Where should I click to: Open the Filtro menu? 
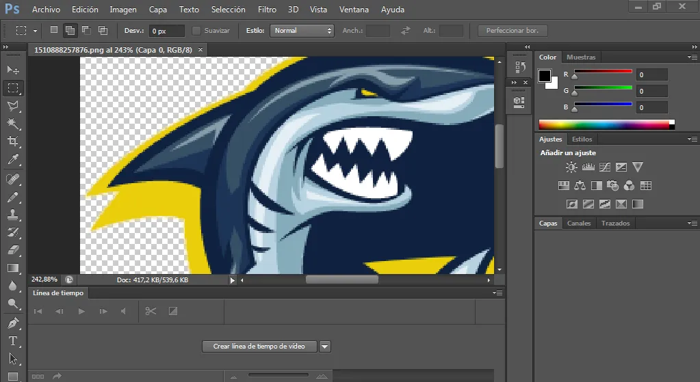(x=267, y=10)
